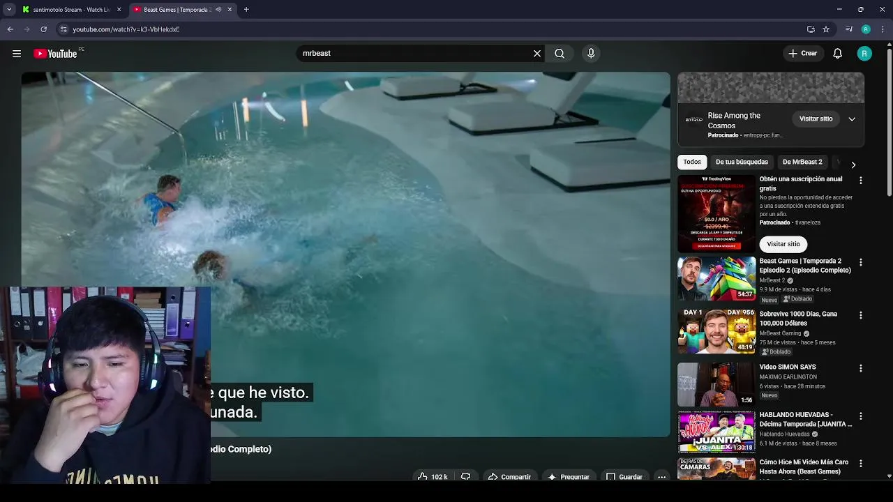Click the Rise Among the Cosmos ad title
The image size is (893, 502).
pos(734,121)
